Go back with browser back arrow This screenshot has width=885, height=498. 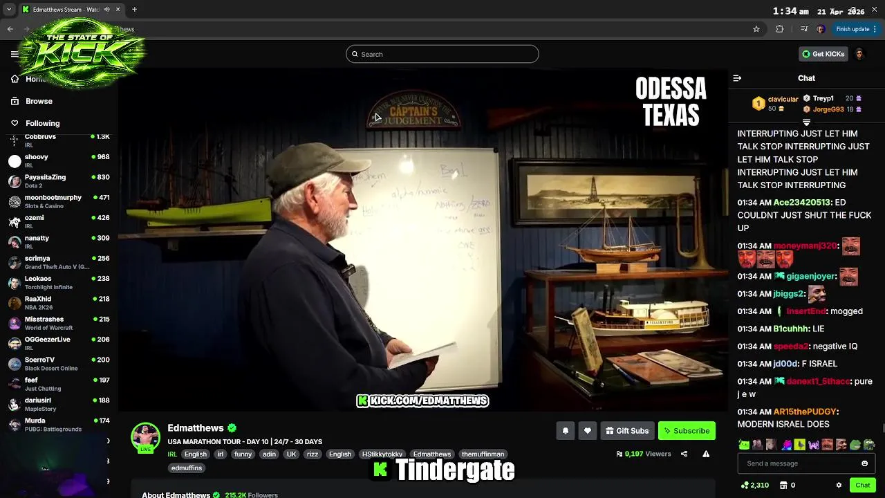pyautogui.click(x=10, y=29)
